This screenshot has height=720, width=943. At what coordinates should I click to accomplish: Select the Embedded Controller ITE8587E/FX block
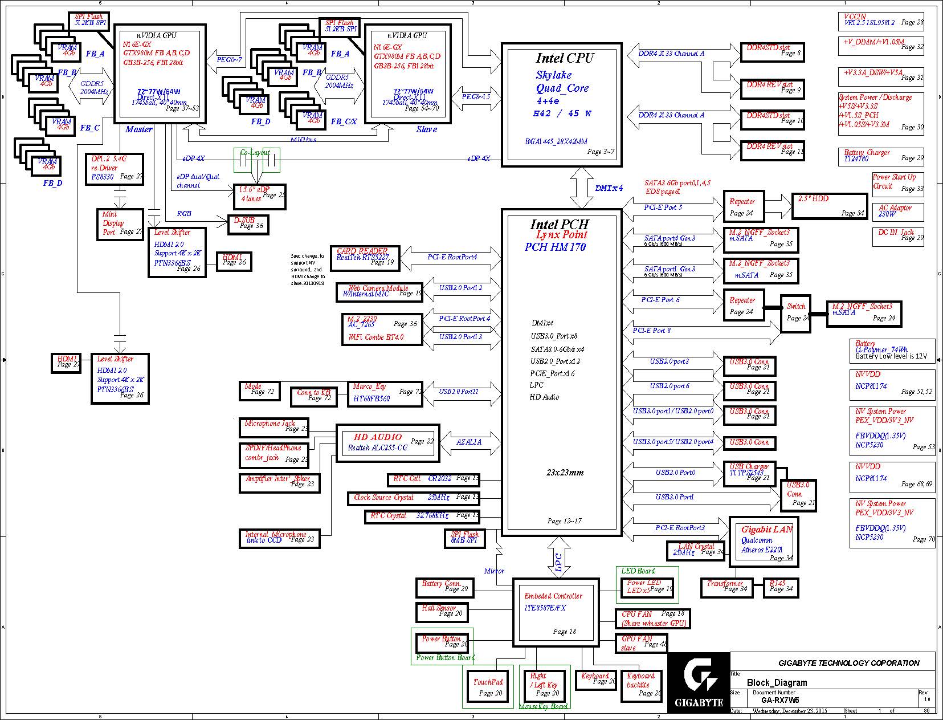coord(556,612)
